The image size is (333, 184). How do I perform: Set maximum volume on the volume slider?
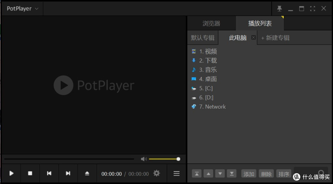pyautogui.click(x=178, y=159)
